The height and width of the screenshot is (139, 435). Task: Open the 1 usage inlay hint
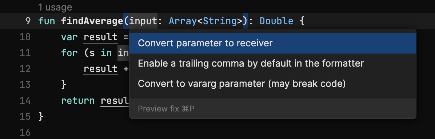click(x=55, y=8)
